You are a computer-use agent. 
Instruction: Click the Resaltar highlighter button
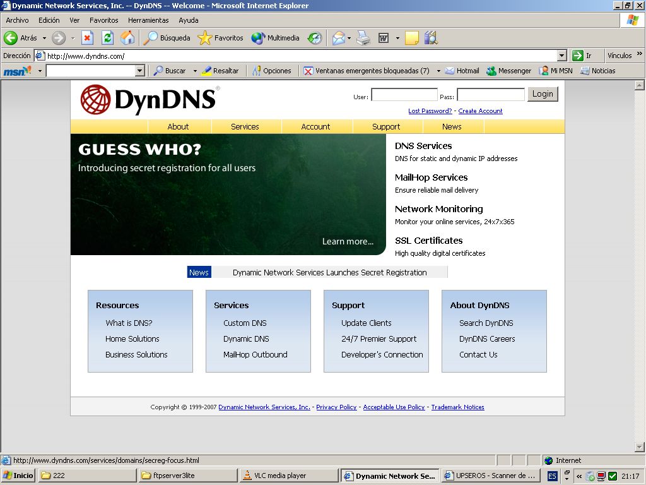click(x=220, y=71)
